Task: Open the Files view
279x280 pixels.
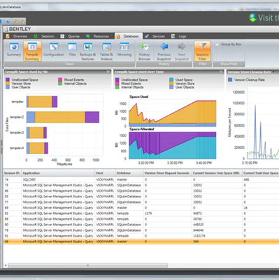Action: coord(72,50)
